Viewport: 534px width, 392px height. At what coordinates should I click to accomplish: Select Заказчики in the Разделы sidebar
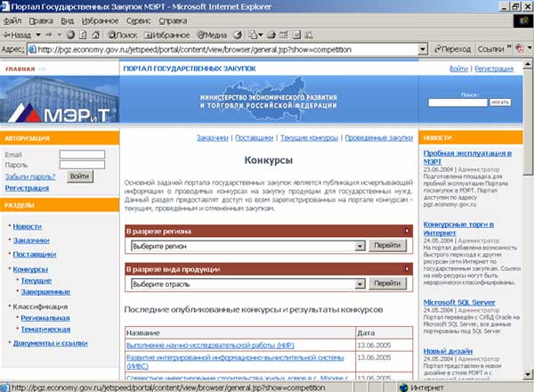[30, 241]
